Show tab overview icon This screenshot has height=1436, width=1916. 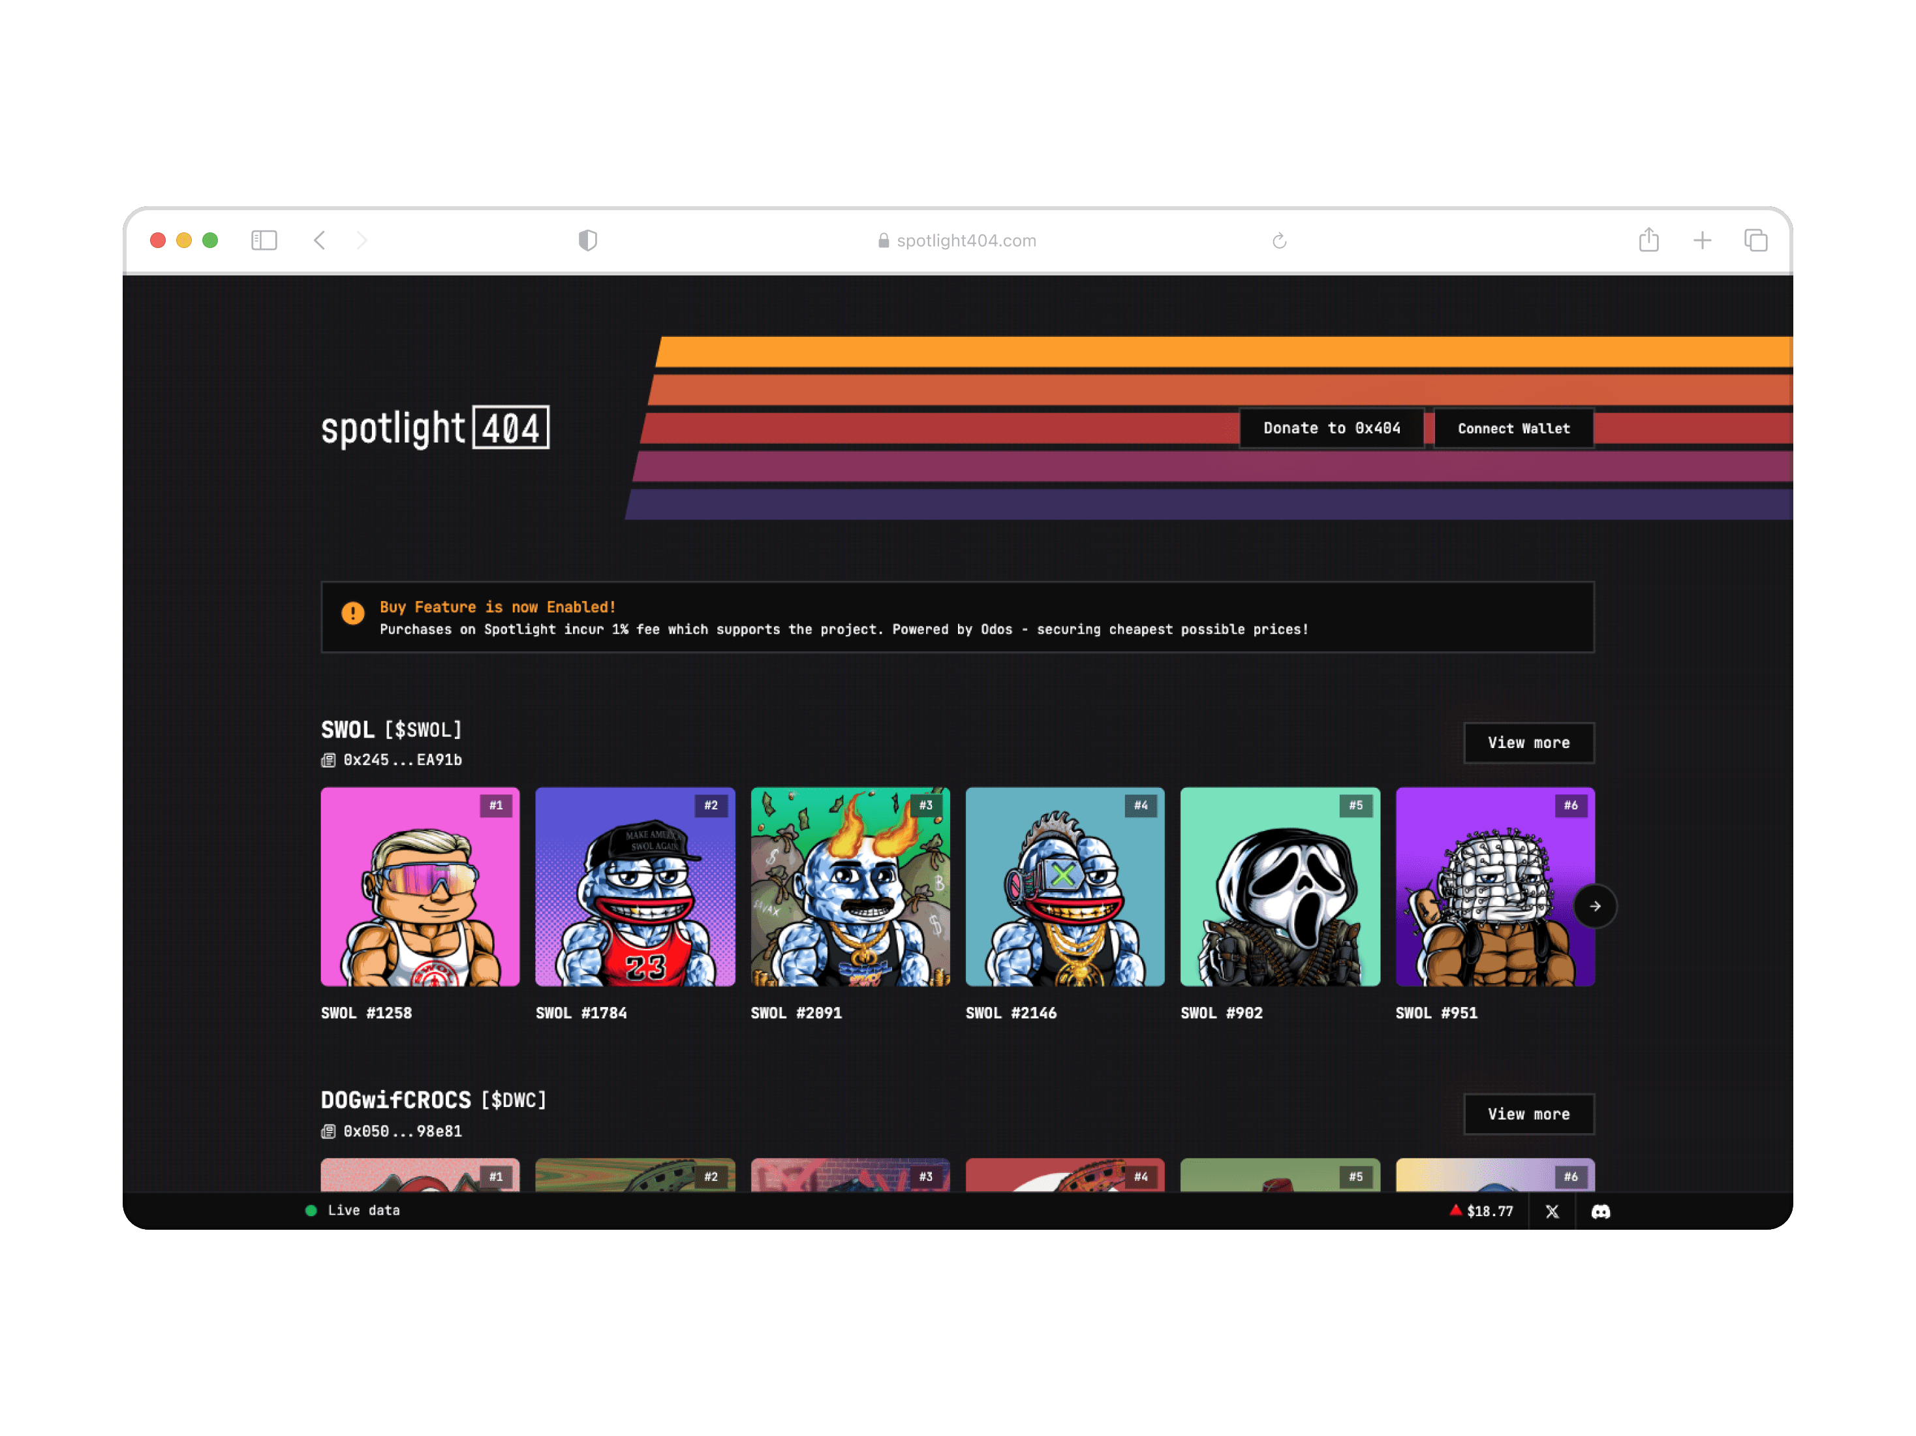[1755, 240]
